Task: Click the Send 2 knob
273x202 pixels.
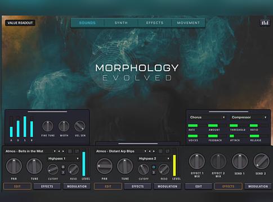Action: [x=261, y=161]
